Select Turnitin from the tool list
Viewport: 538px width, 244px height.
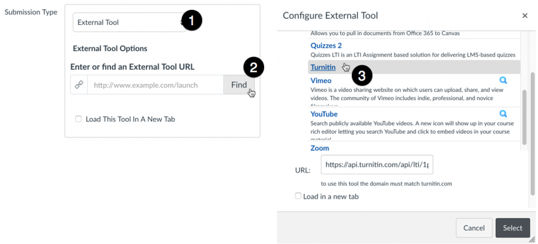(x=323, y=67)
